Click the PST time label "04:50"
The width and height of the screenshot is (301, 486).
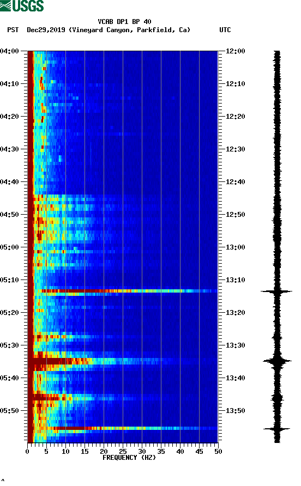pyautogui.click(x=9, y=215)
